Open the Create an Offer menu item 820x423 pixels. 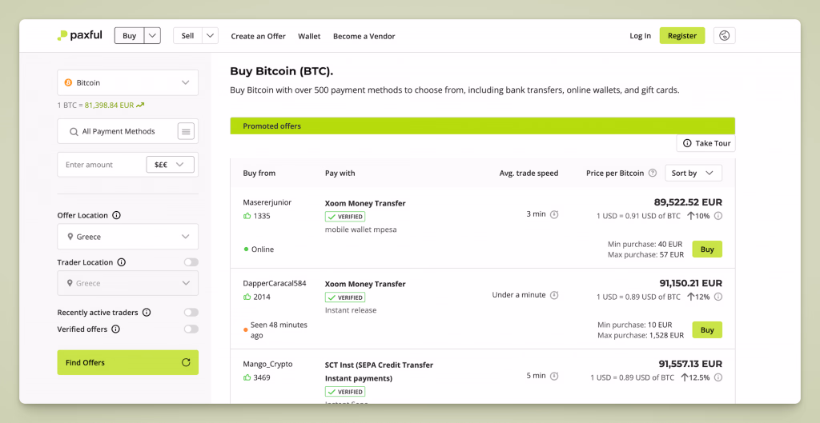click(x=258, y=36)
